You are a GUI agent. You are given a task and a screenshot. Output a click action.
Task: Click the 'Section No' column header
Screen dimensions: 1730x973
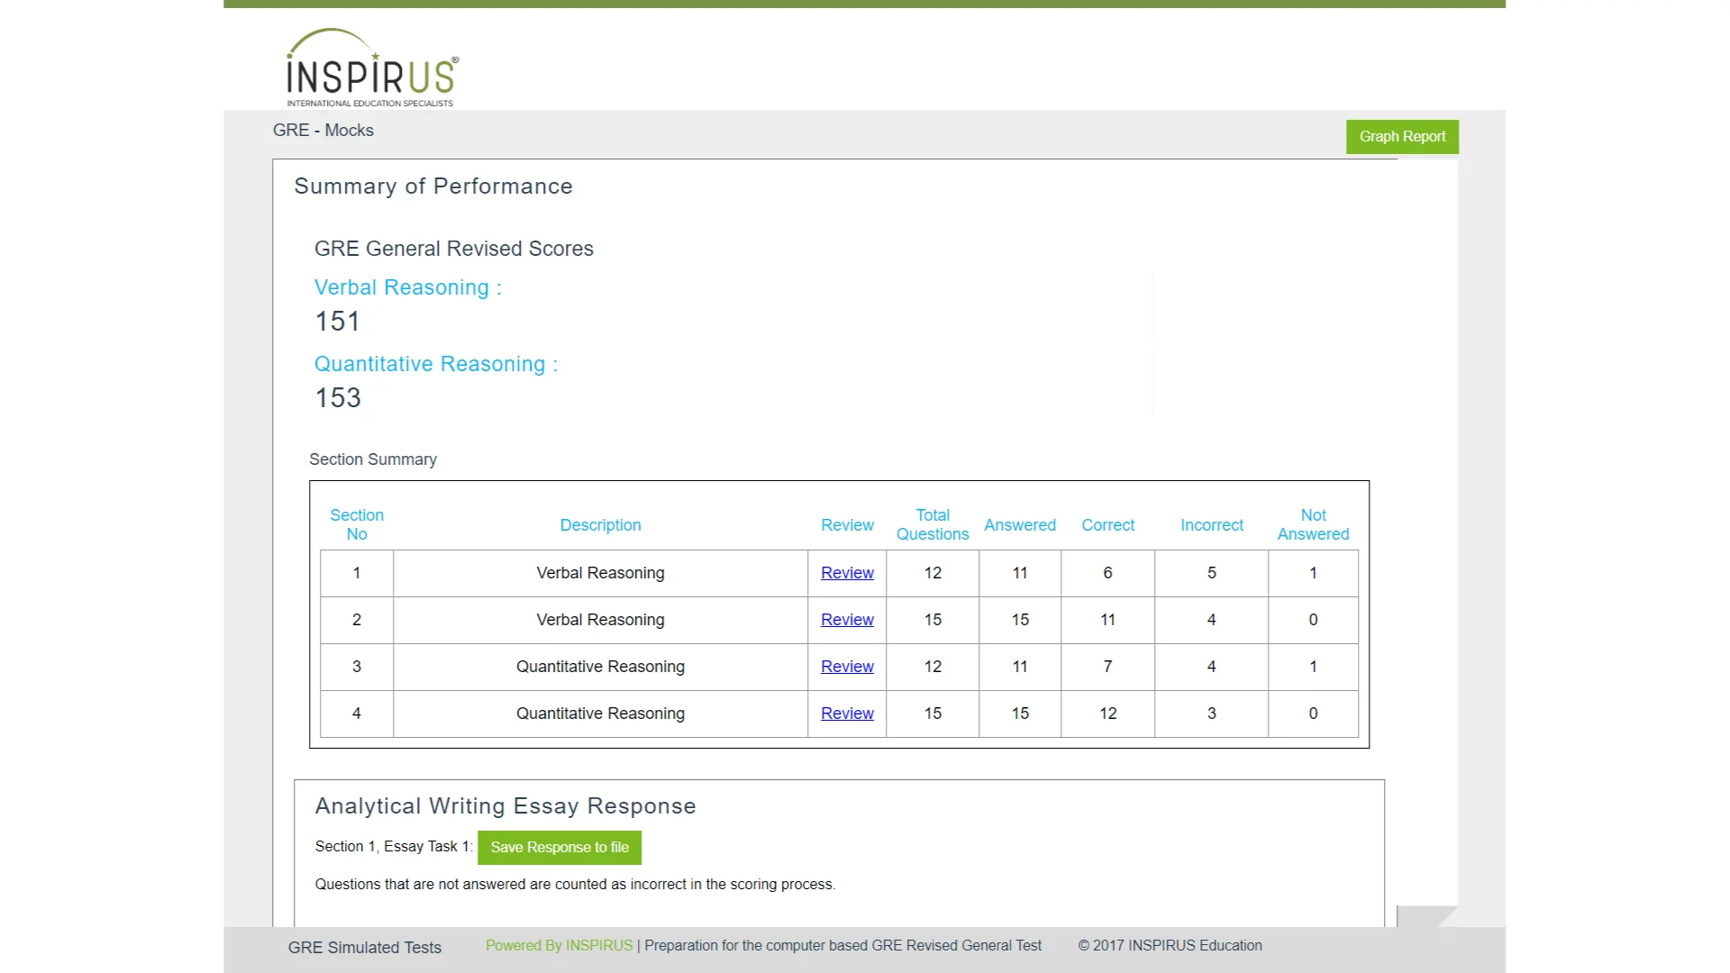tap(357, 524)
